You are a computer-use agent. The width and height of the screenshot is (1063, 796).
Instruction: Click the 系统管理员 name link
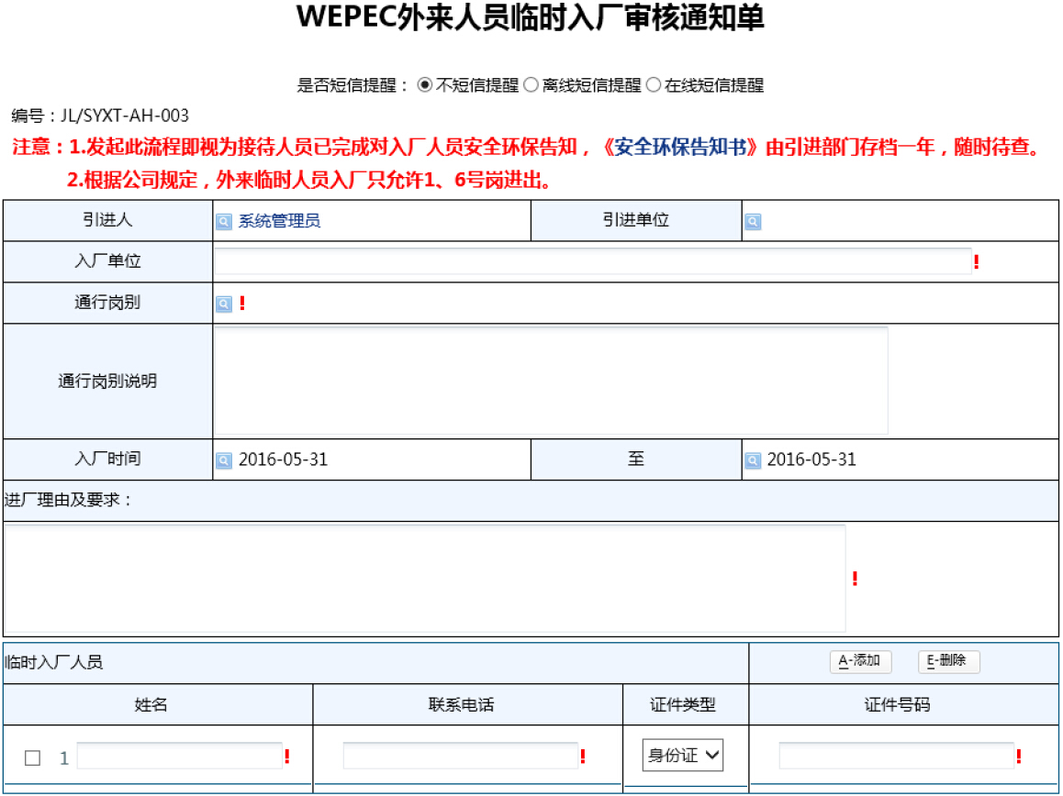(279, 222)
